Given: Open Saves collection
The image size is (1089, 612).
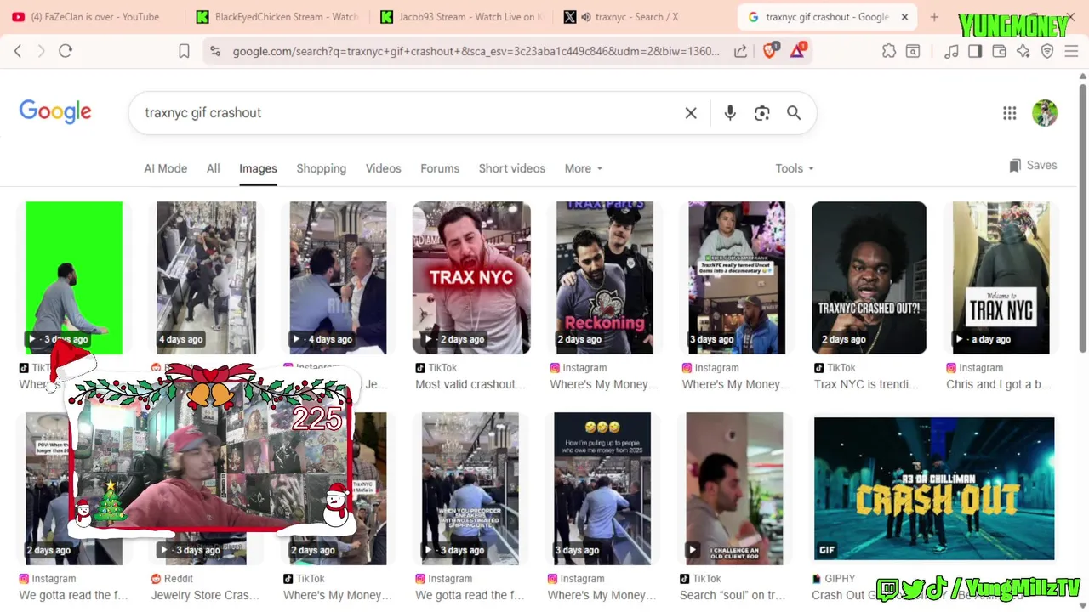Looking at the screenshot, I should tap(1033, 166).
